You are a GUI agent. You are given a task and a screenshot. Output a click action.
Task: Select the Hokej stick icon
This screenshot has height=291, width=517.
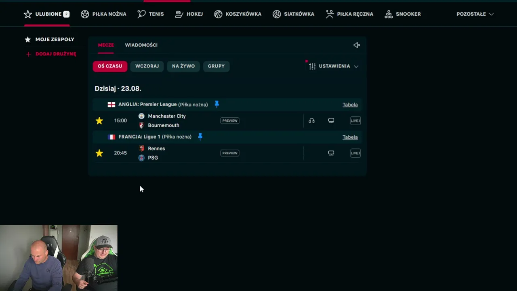(x=179, y=14)
